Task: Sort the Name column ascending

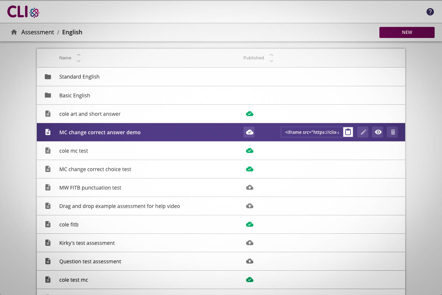Action: [78, 55]
